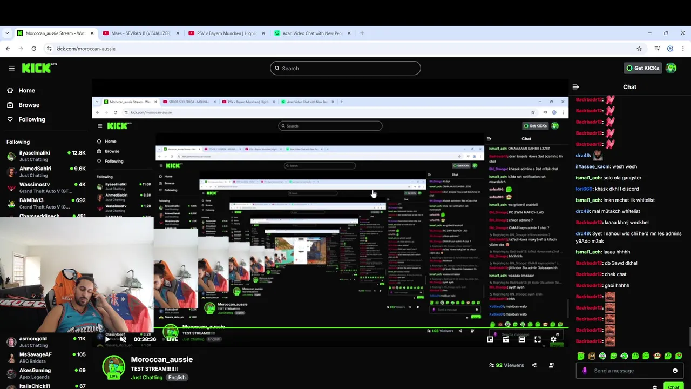Play the stream with play button
This screenshot has width=691, height=389.
pos(107,339)
